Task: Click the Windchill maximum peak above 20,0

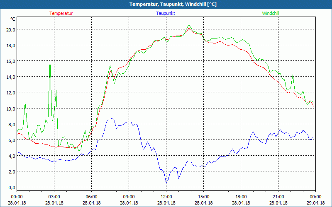Action: click(189, 25)
